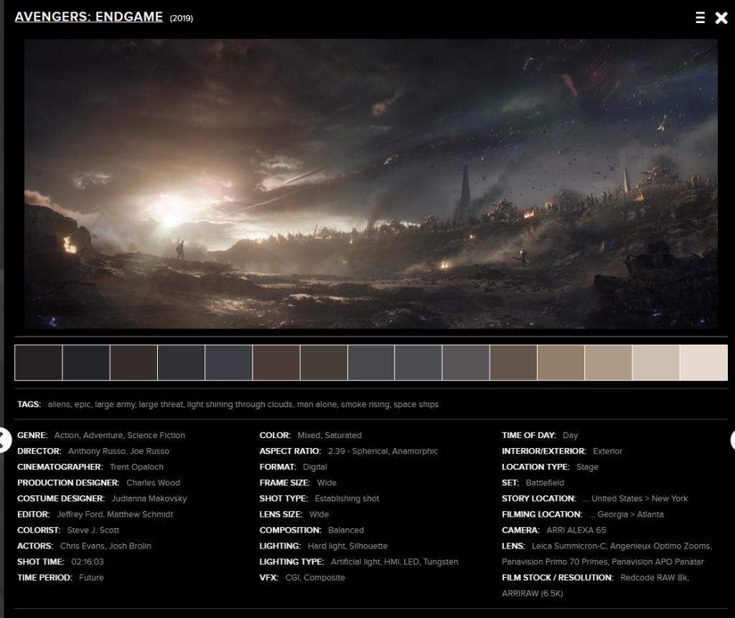Open editor Matthew Schmidt
735x618 pixels.
pos(140,515)
